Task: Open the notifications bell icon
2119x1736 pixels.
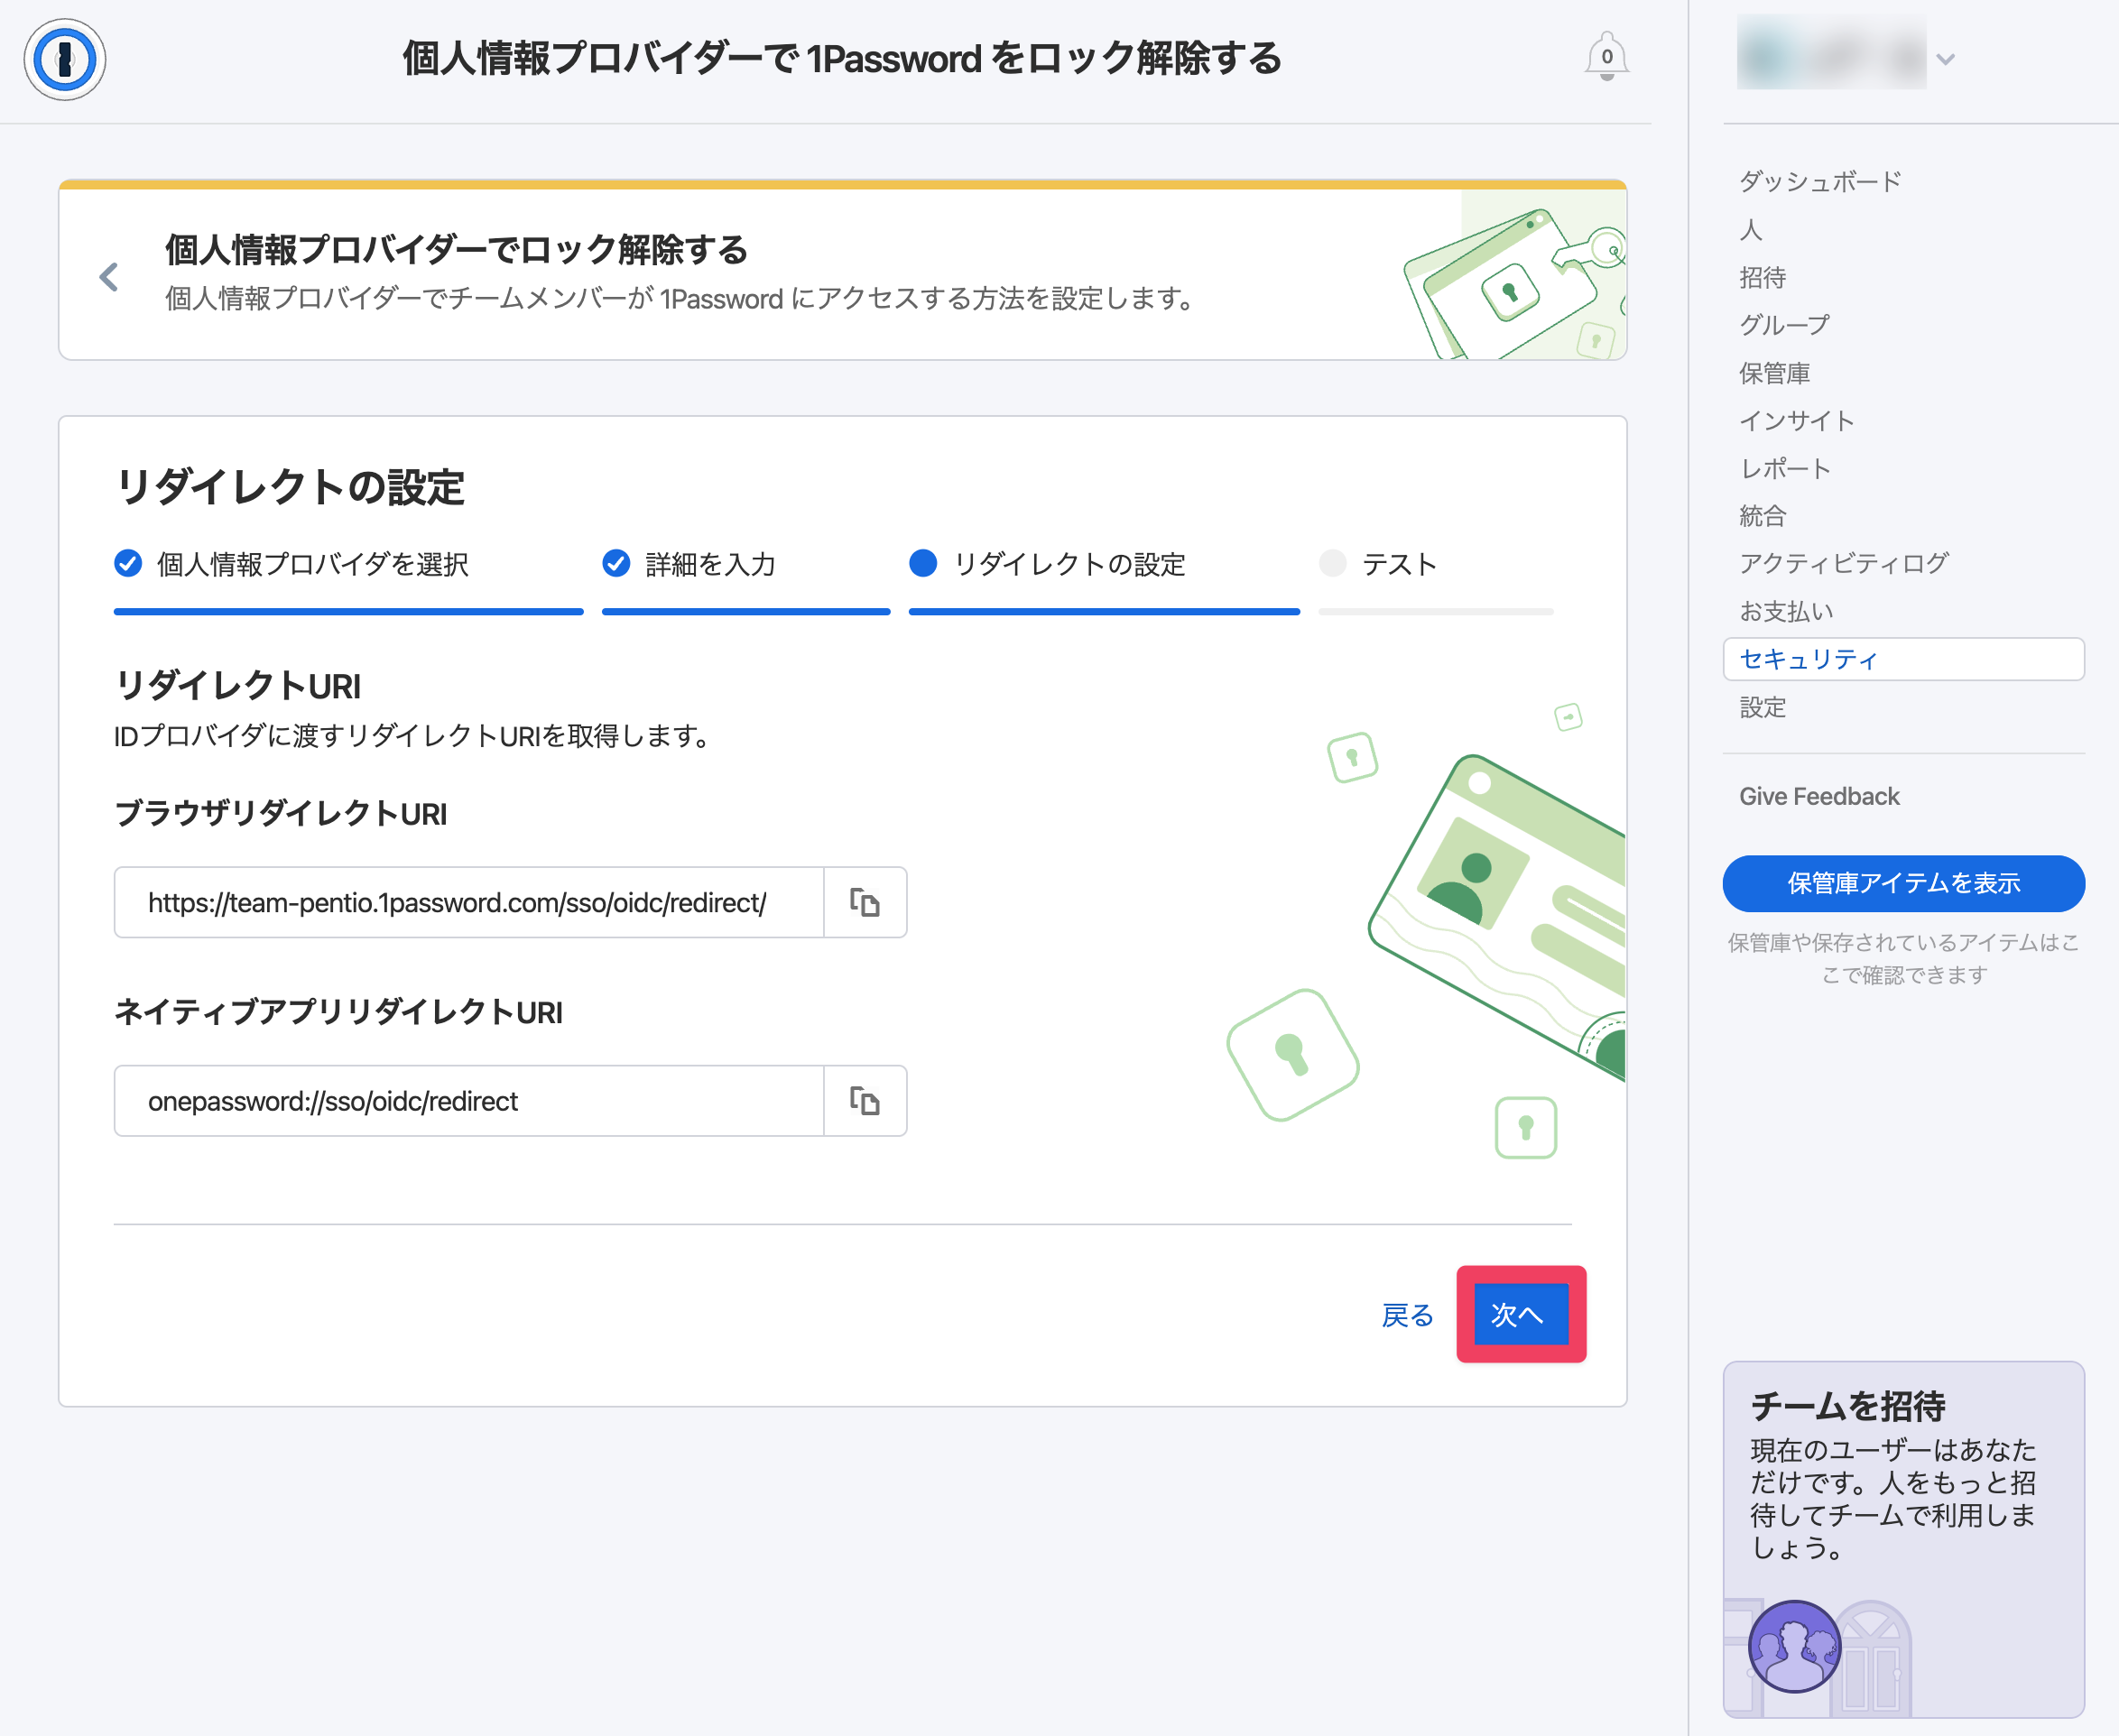Action: click(x=1606, y=57)
